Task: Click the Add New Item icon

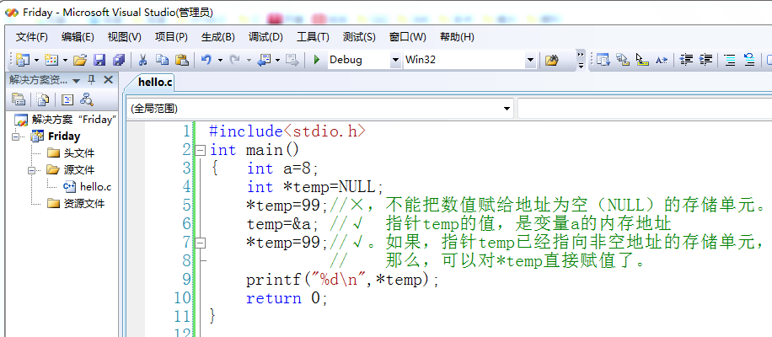Action: 51,60
